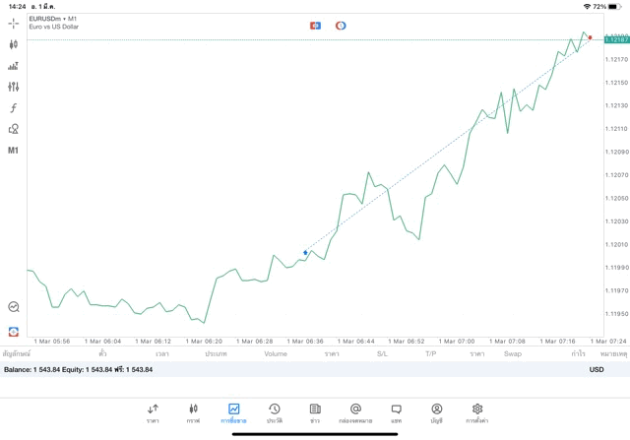The width and height of the screenshot is (630, 440).
Task: Tap the Wi-Fi status bar icon
Action: (x=587, y=7)
